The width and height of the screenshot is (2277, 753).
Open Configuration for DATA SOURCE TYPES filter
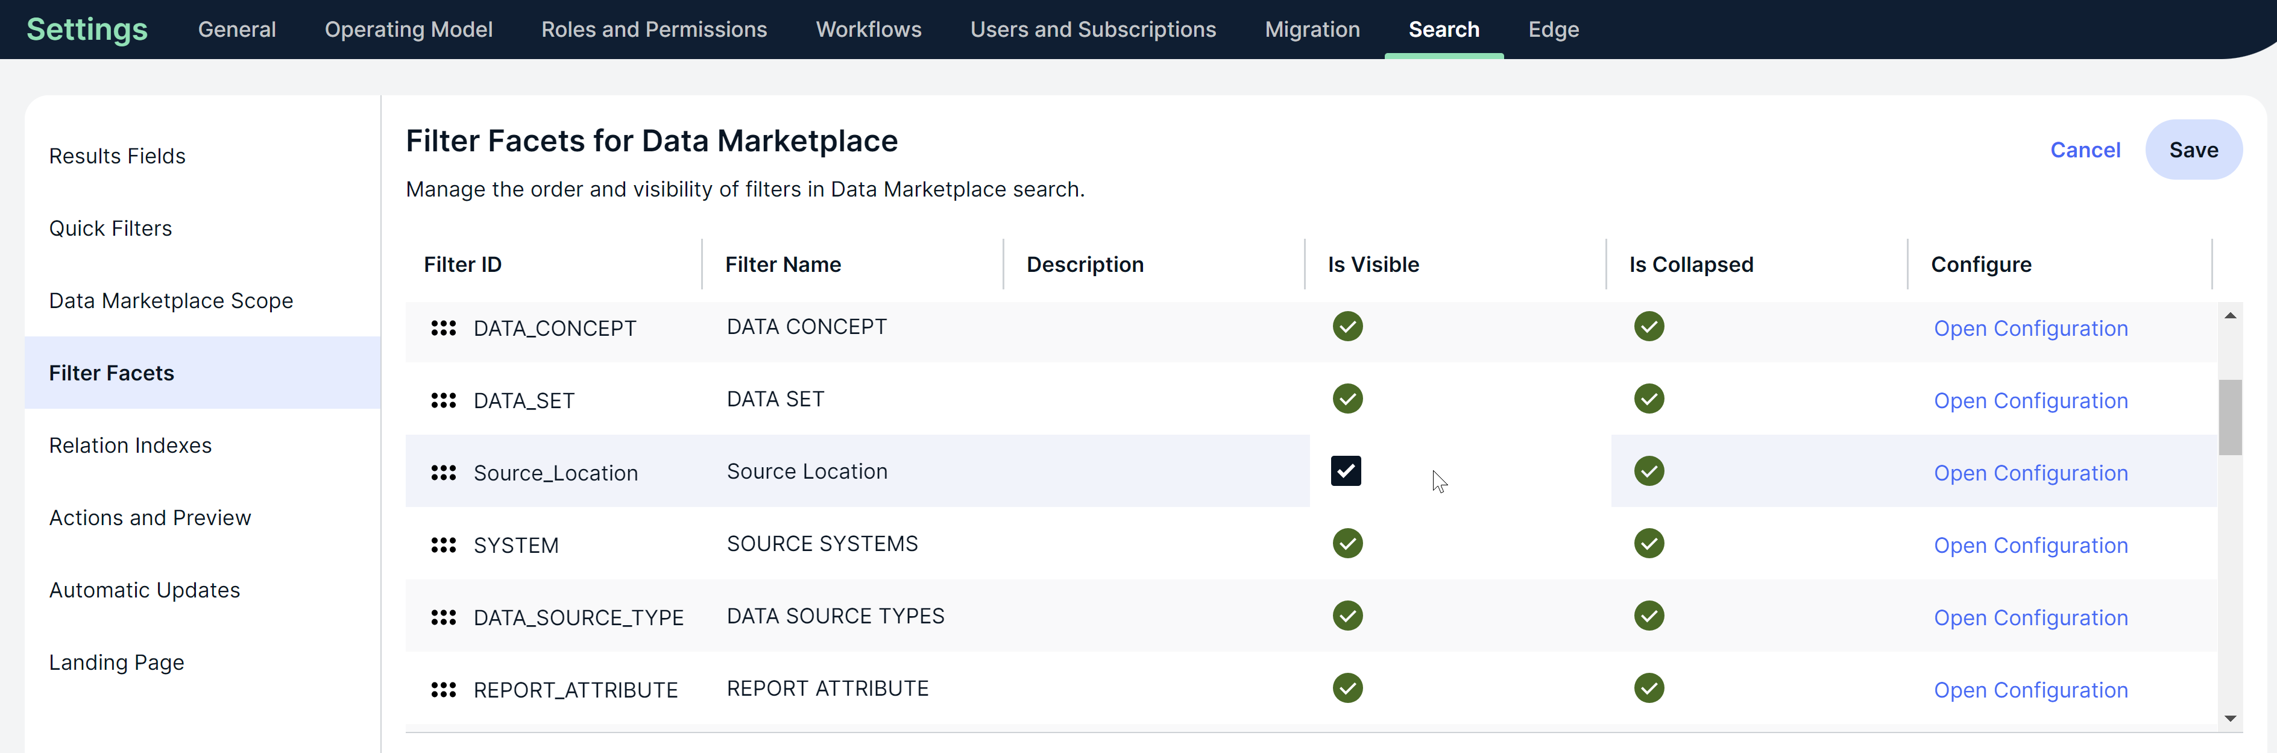coord(2029,618)
